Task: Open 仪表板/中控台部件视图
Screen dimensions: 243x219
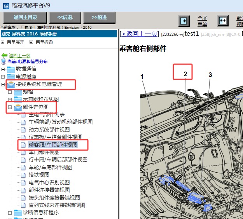Action: click(56, 137)
